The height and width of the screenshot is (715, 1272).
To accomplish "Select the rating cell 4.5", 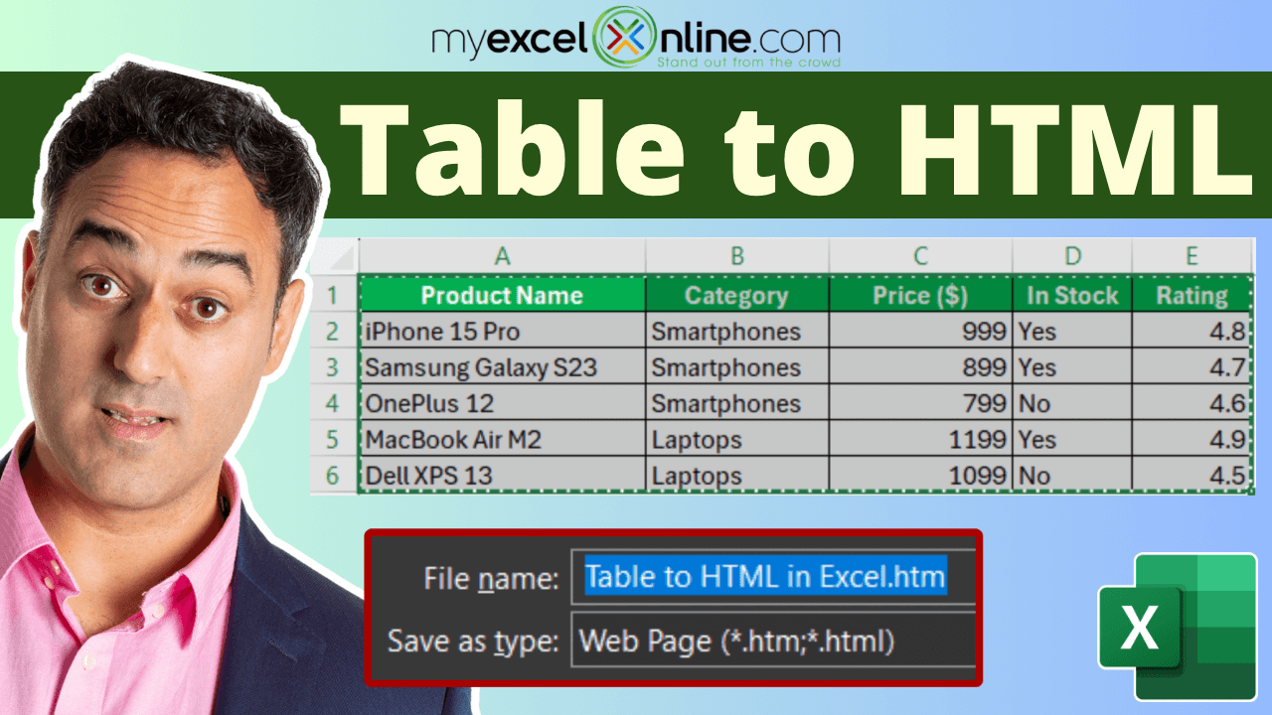I will [x=1191, y=475].
